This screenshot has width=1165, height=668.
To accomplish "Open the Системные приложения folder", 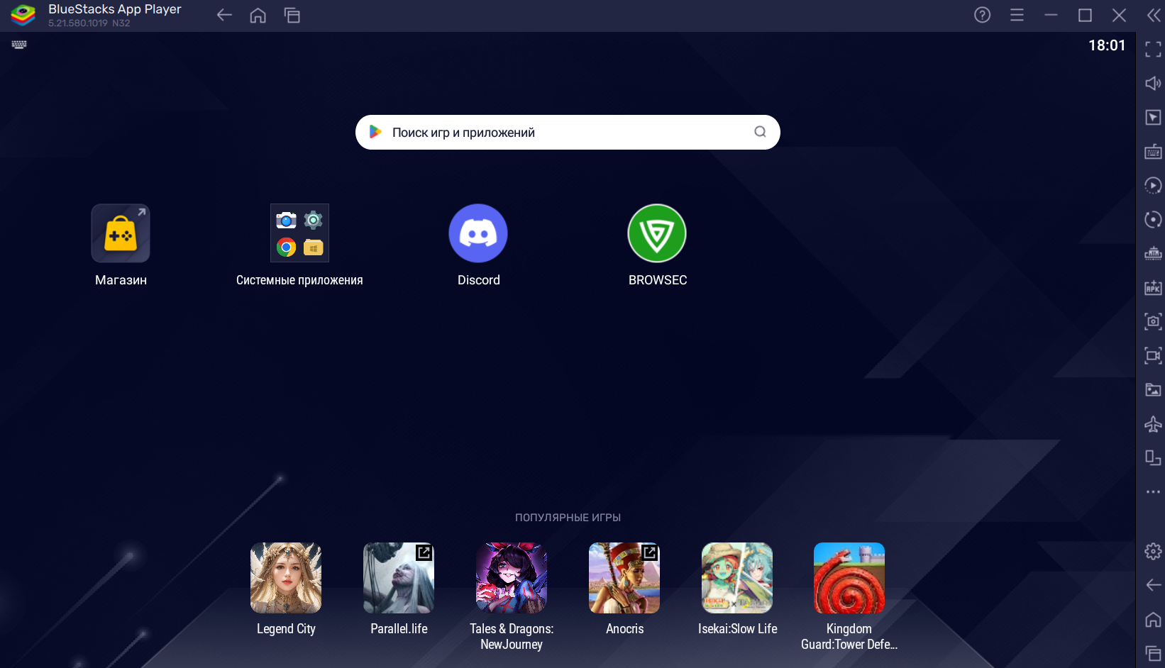I will [x=299, y=233].
